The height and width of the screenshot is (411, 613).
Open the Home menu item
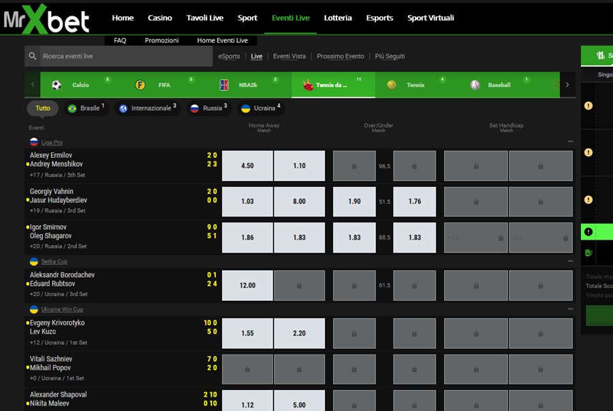click(x=123, y=18)
